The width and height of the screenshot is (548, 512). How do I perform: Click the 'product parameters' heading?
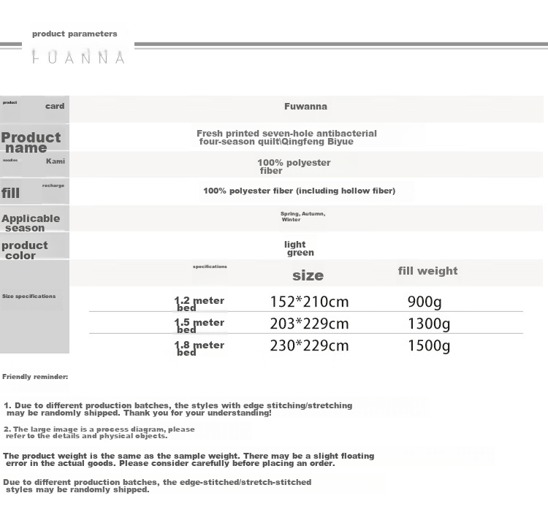click(75, 34)
